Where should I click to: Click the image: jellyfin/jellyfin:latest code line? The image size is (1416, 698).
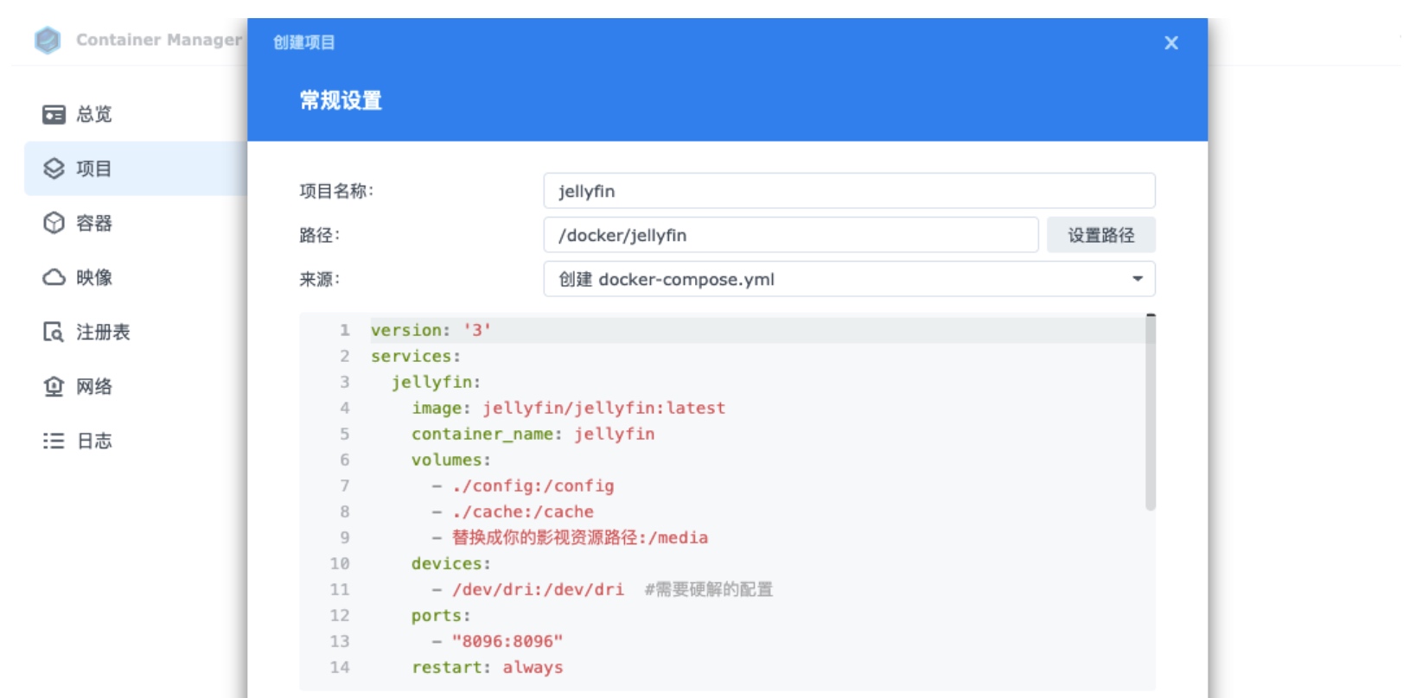coord(568,408)
